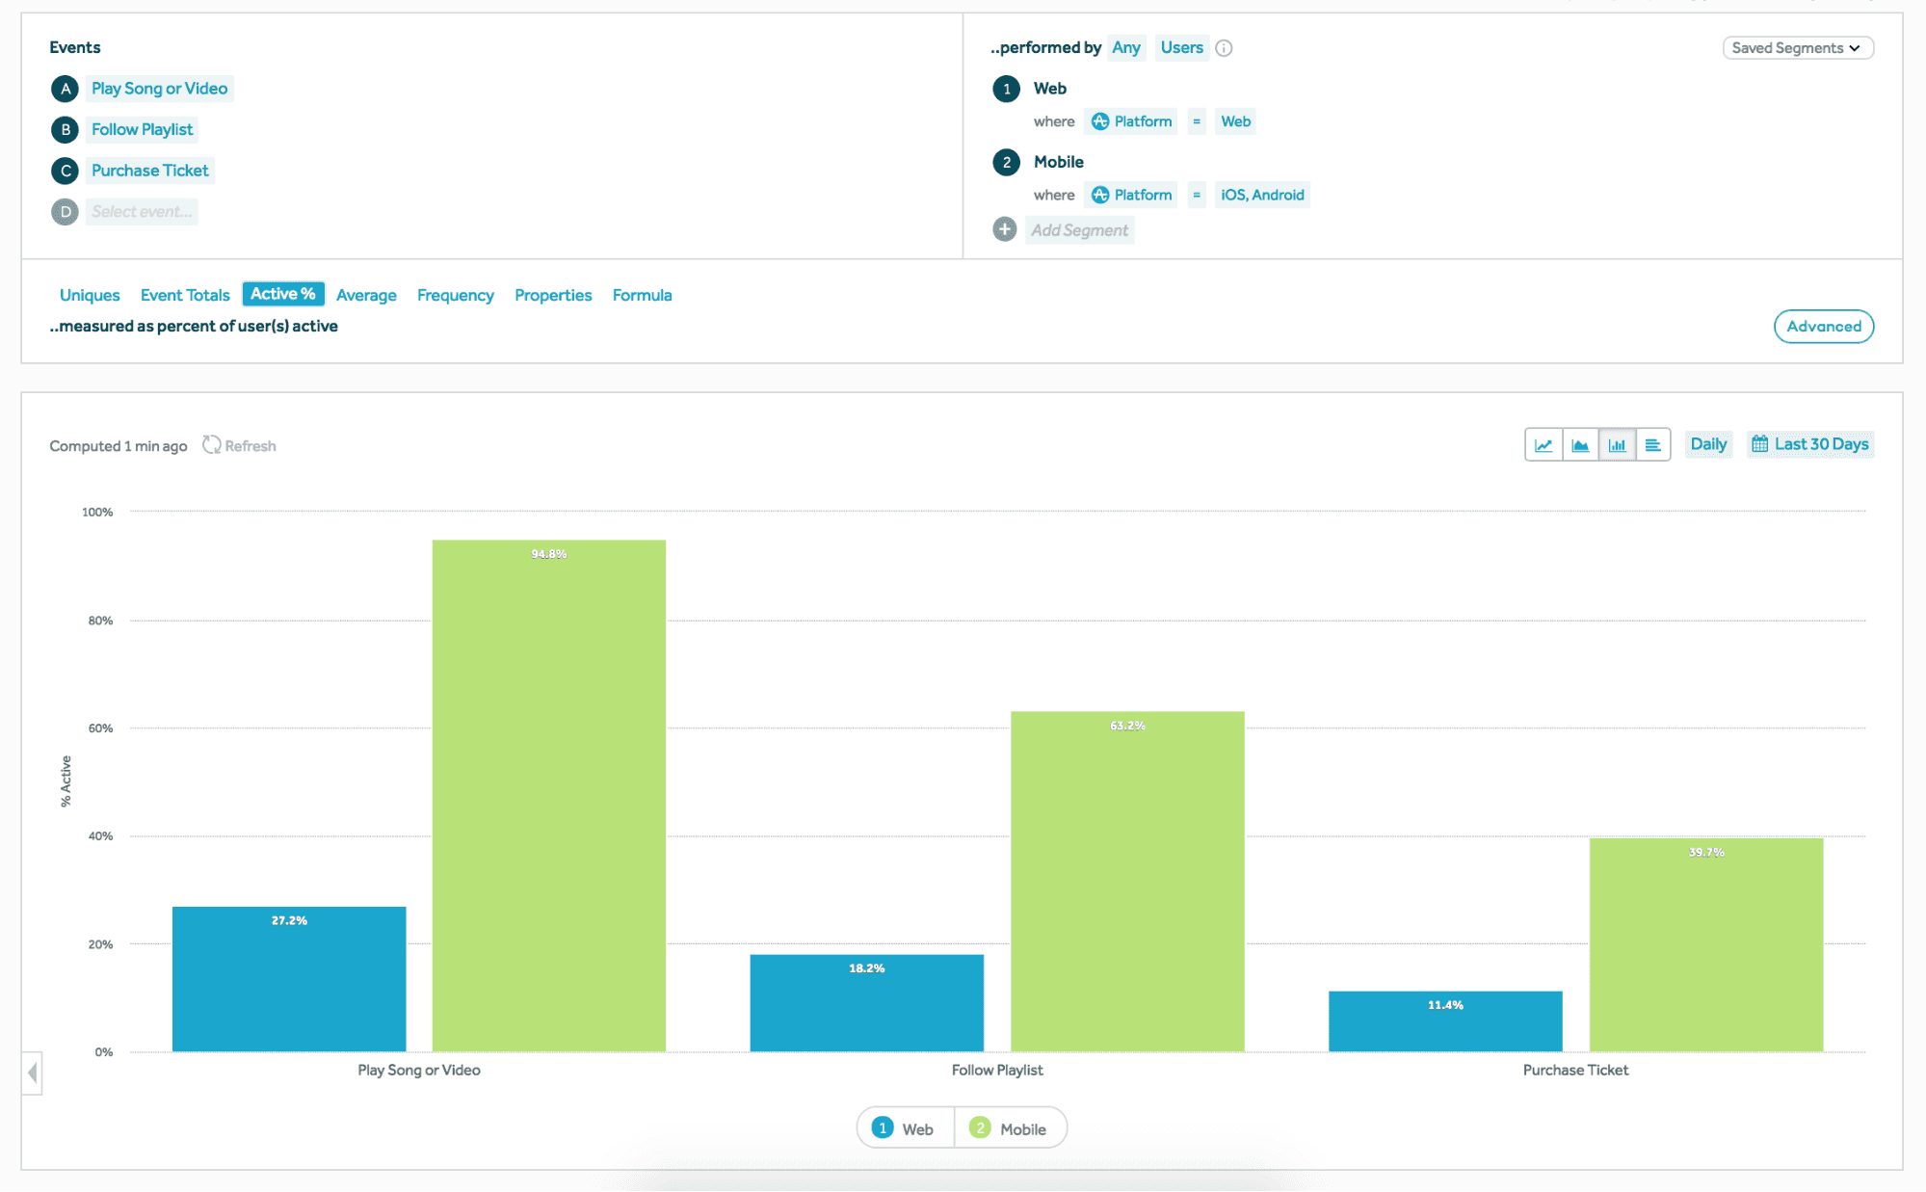
Task: Click the Platform icon in the Web segment
Action: pyautogui.click(x=1099, y=121)
